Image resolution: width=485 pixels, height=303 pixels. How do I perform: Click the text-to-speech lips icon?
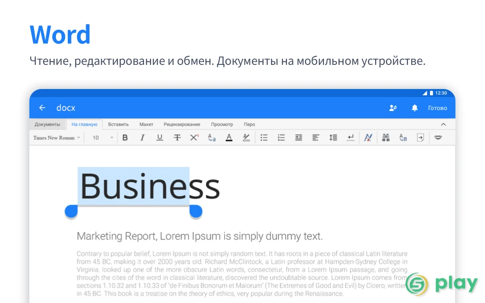[438, 138]
